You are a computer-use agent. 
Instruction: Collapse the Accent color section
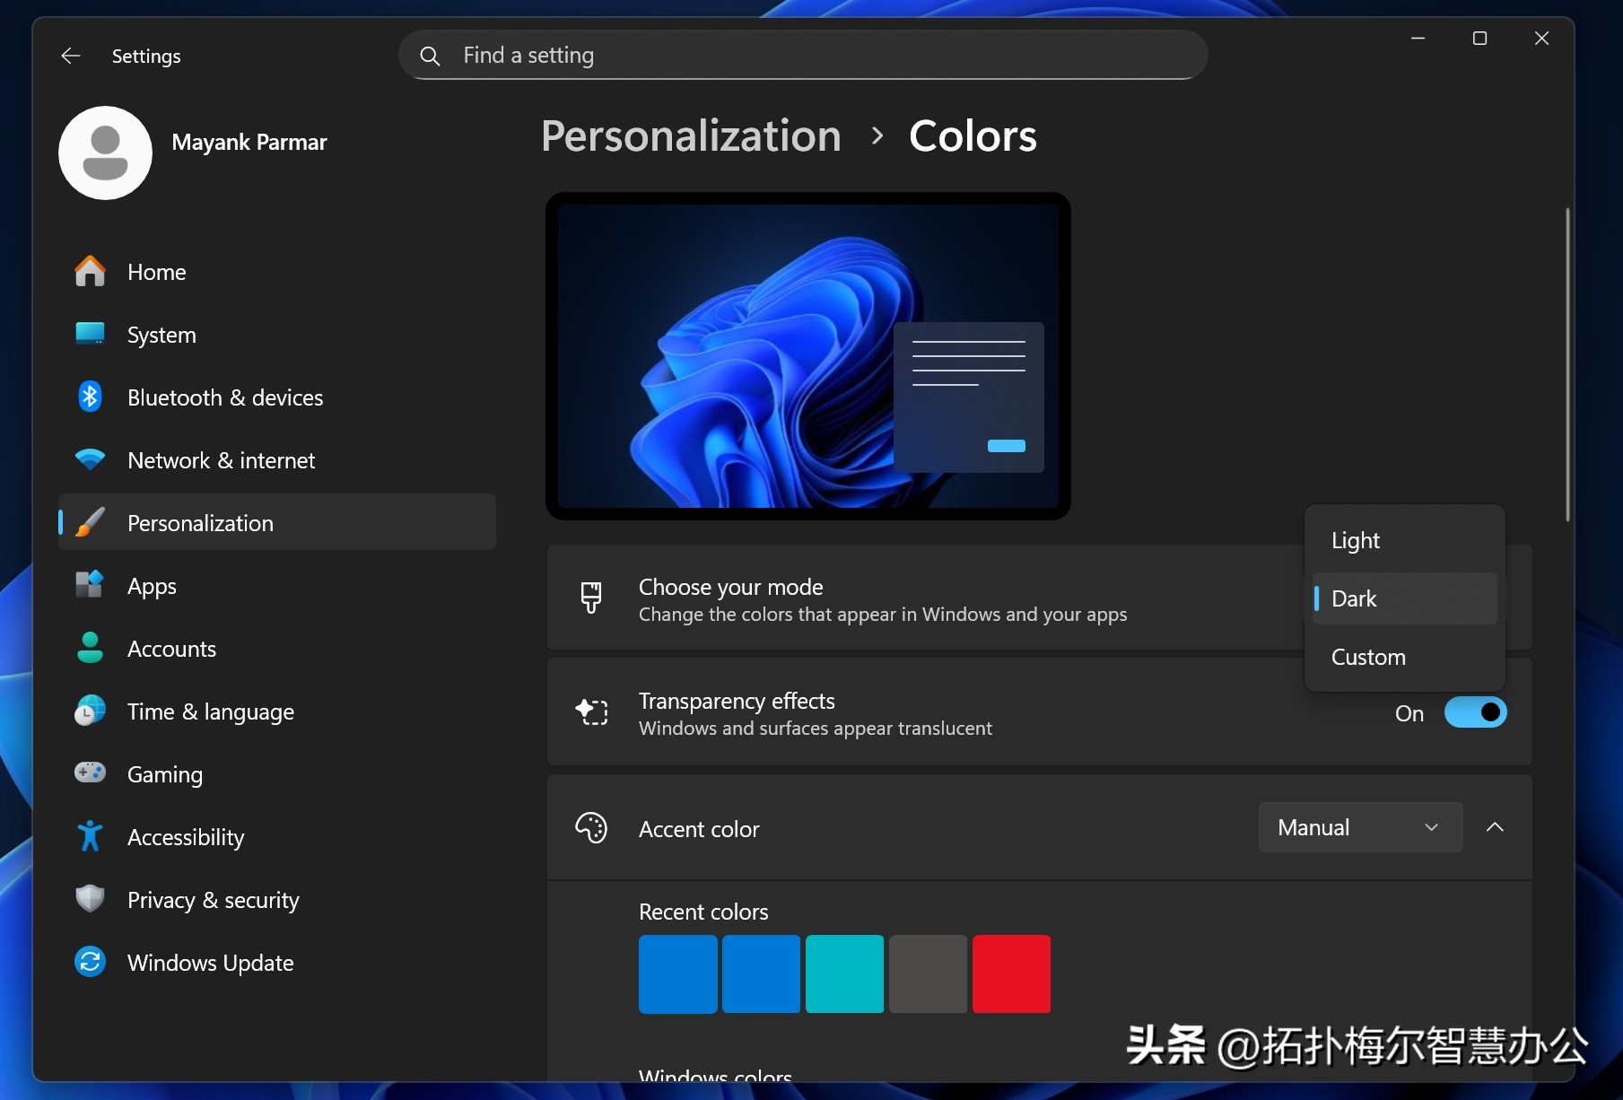(1494, 827)
